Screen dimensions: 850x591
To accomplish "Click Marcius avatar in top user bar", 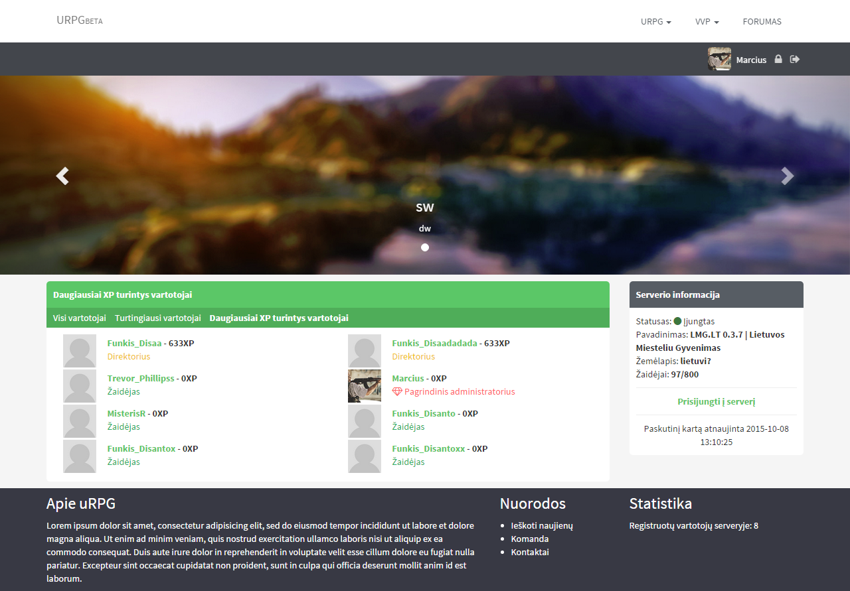I will [719, 59].
